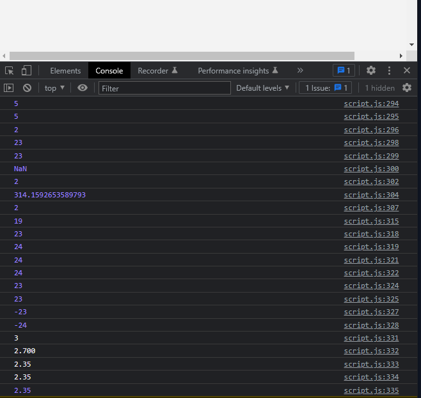Open source link script.js:318
The image size is (421, 398).
pyautogui.click(x=371, y=234)
